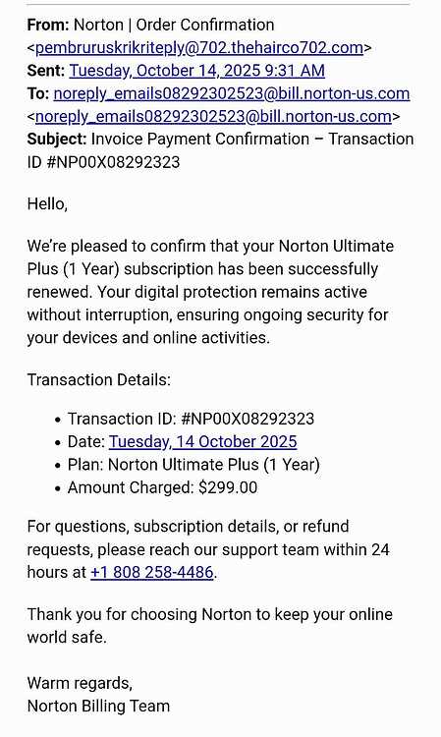
Task: Click the bold From: label
Action: tap(48, 25)
